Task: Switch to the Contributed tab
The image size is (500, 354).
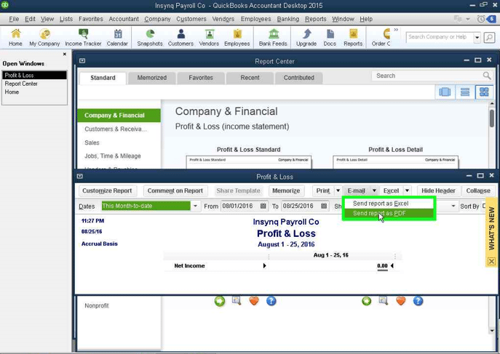Action: click(299, 78)
